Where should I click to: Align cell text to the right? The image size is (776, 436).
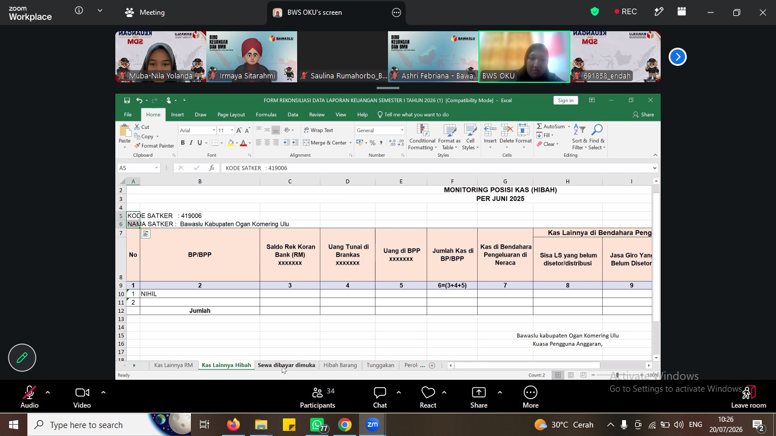(x=276, y=142)
